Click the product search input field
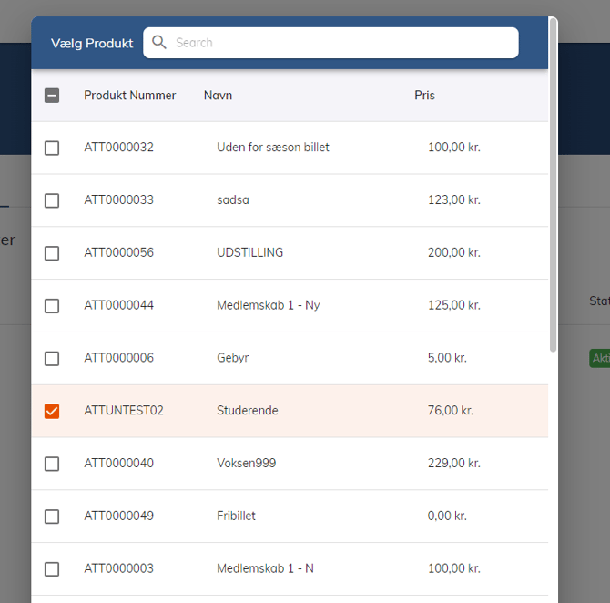 [341, 43]
